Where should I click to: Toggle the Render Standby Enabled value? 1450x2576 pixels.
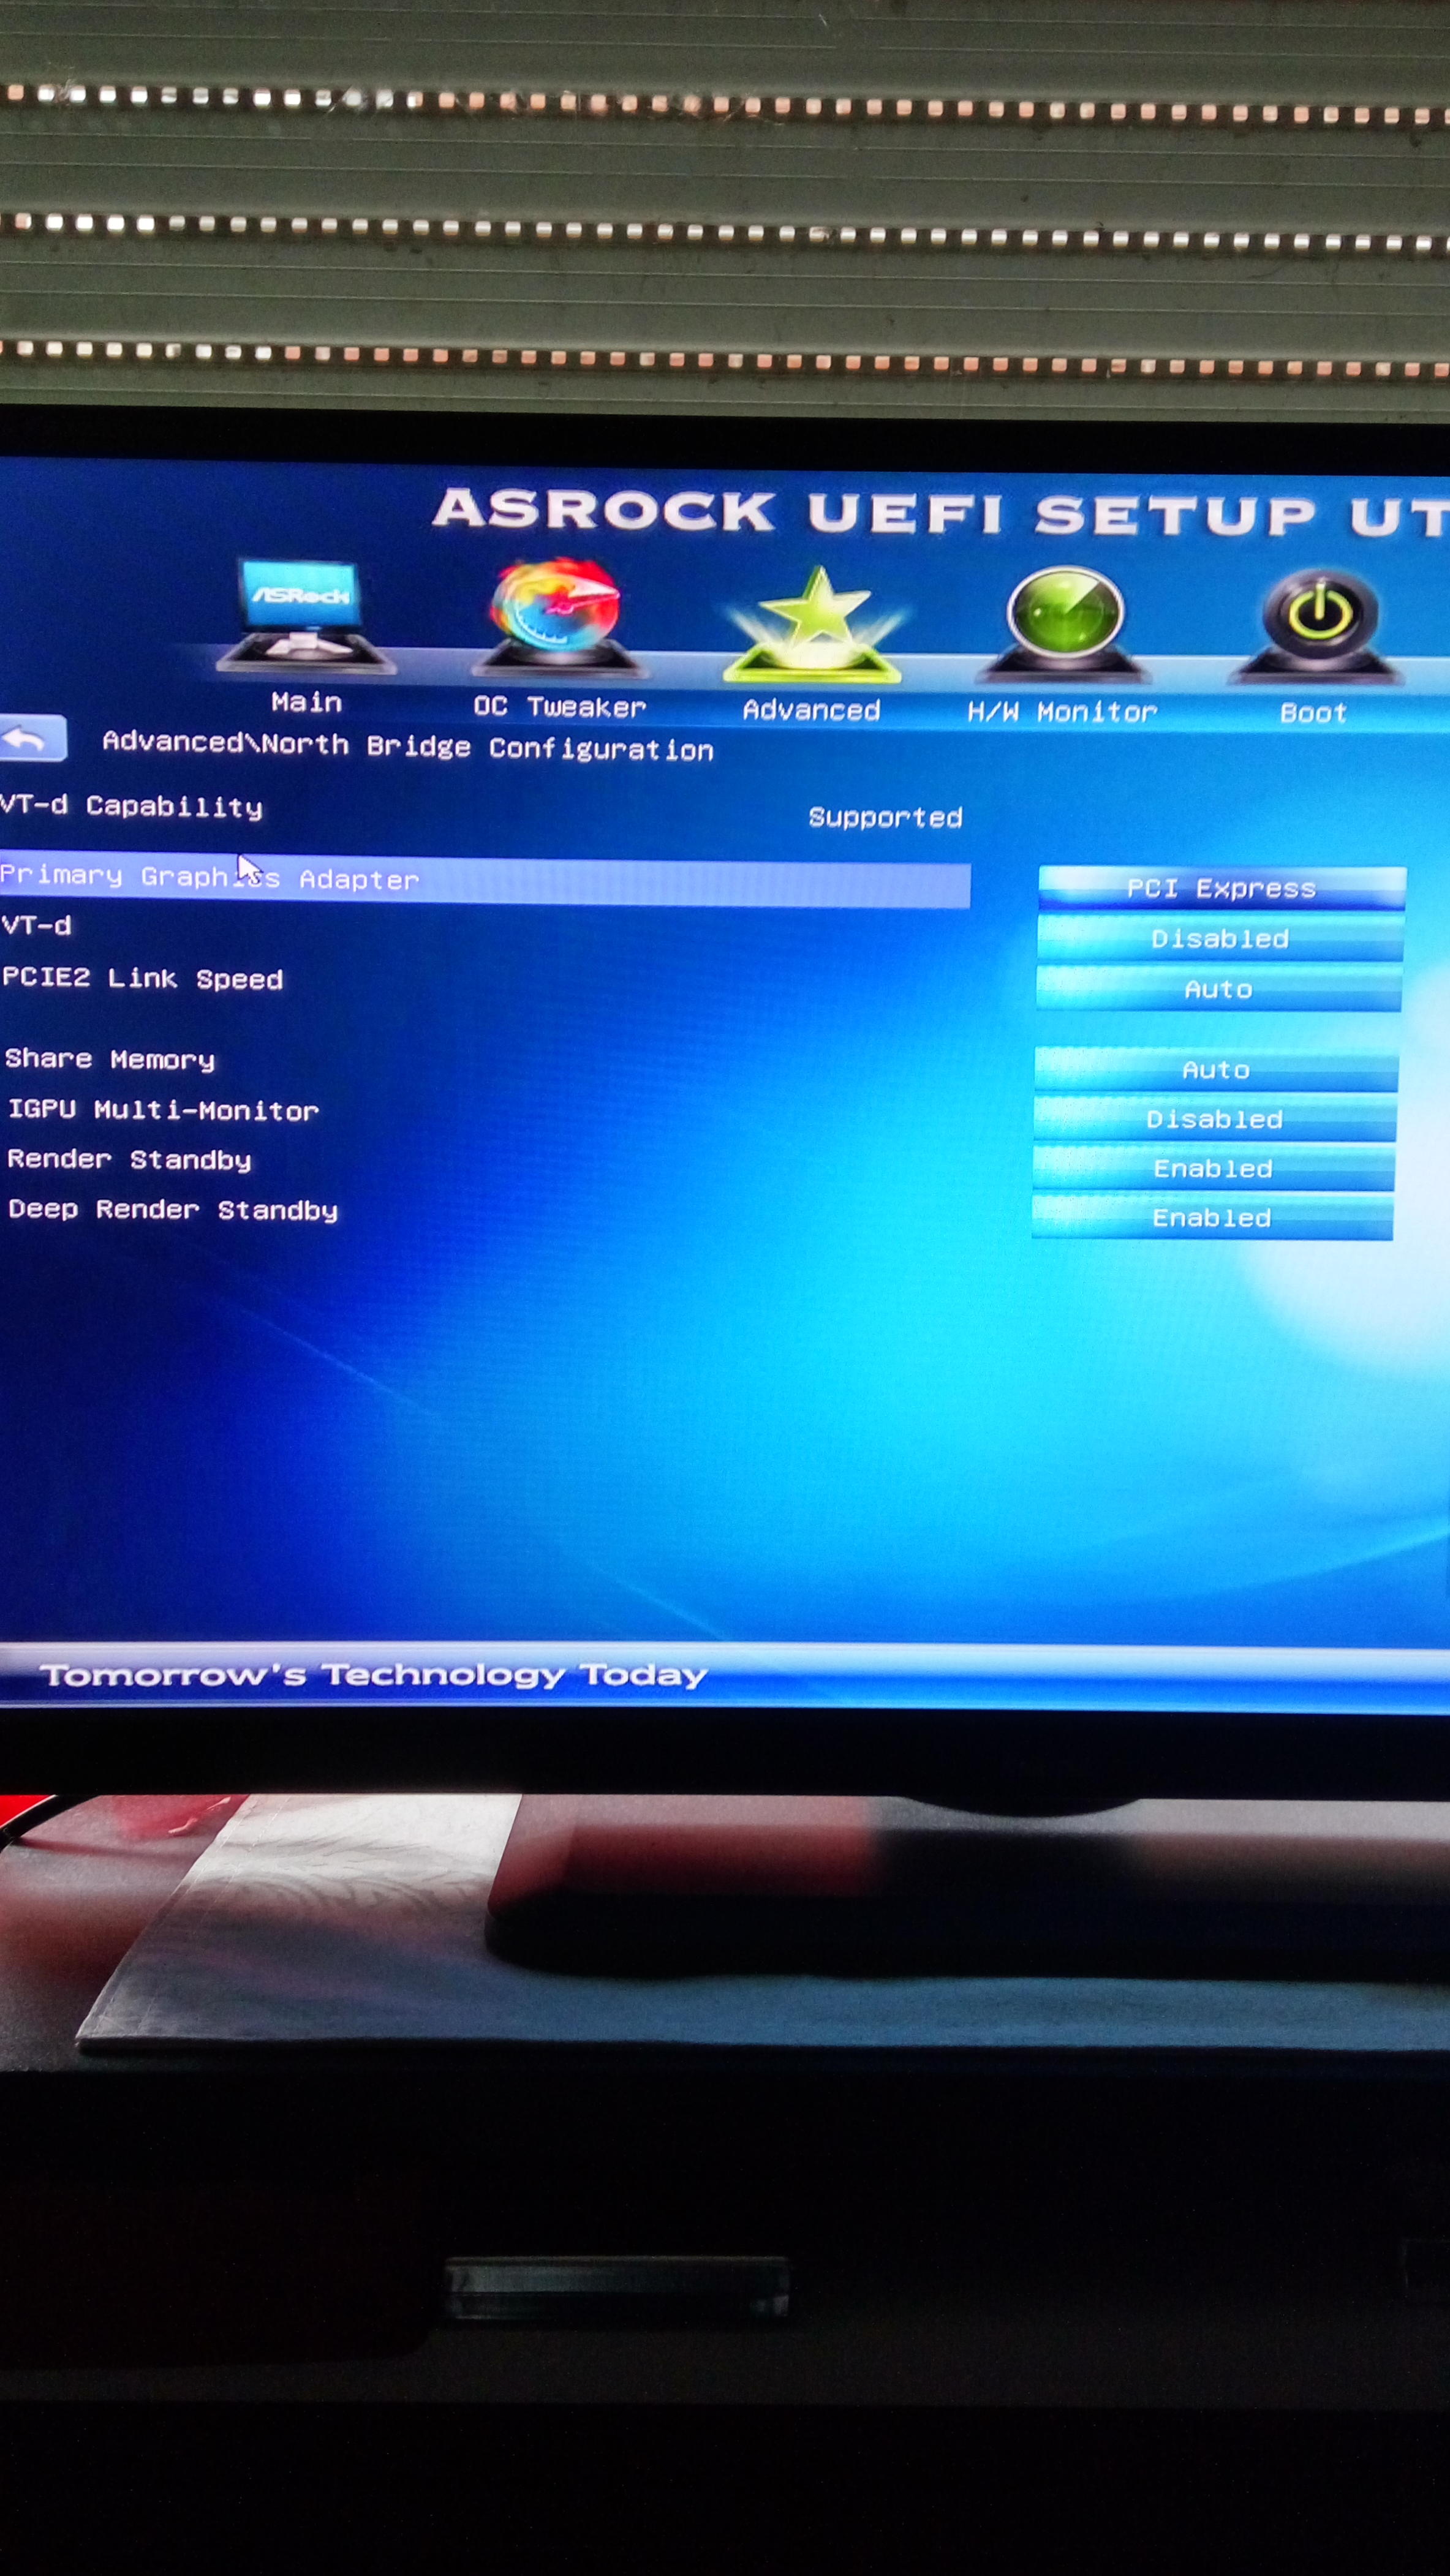pos(1213,1168)
